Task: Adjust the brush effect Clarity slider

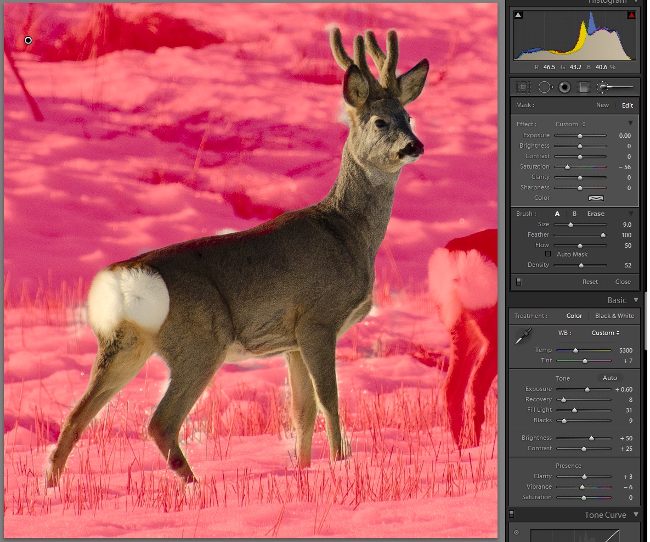Action: click(580, 177)
